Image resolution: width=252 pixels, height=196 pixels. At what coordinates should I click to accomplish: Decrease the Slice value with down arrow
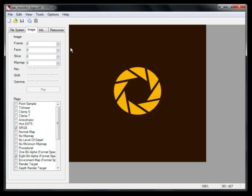58,58
